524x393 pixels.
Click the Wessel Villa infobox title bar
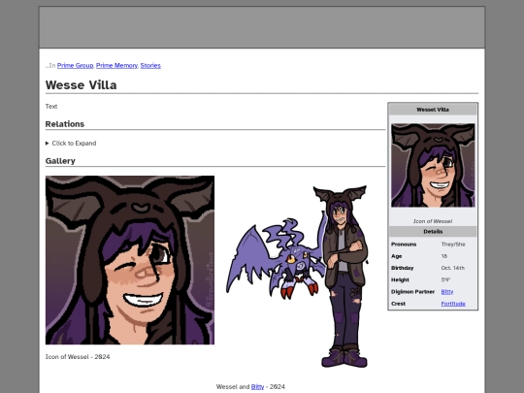[x=433, y=110]
